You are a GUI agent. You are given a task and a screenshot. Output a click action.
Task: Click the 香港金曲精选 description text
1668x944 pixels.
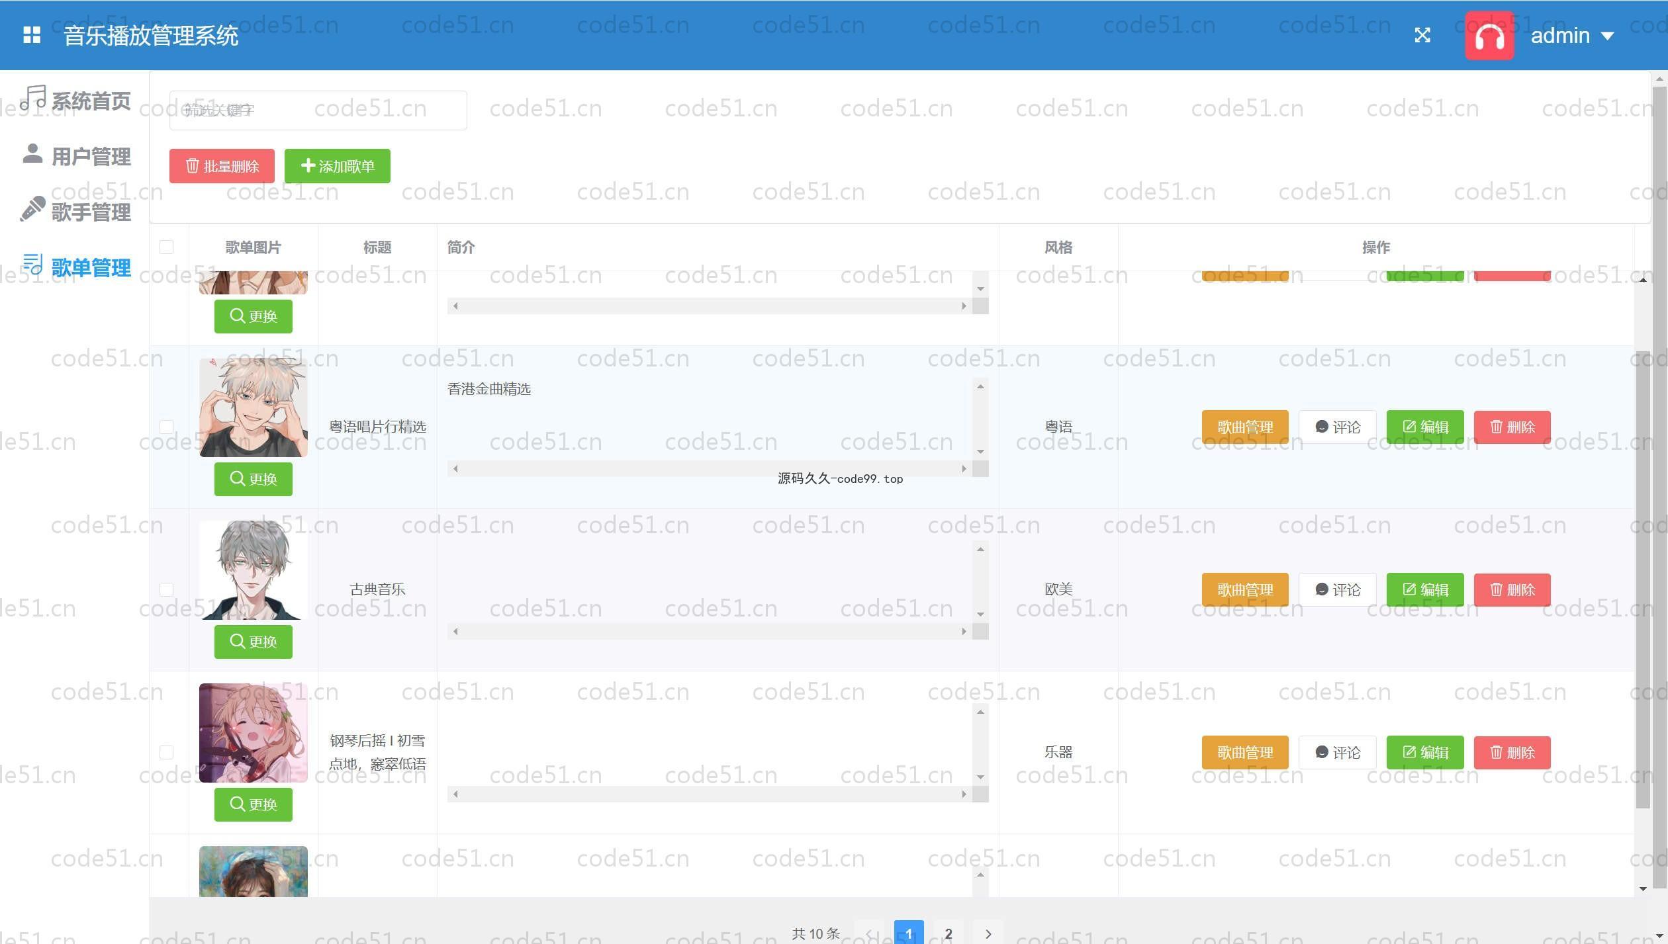[489, 389]
